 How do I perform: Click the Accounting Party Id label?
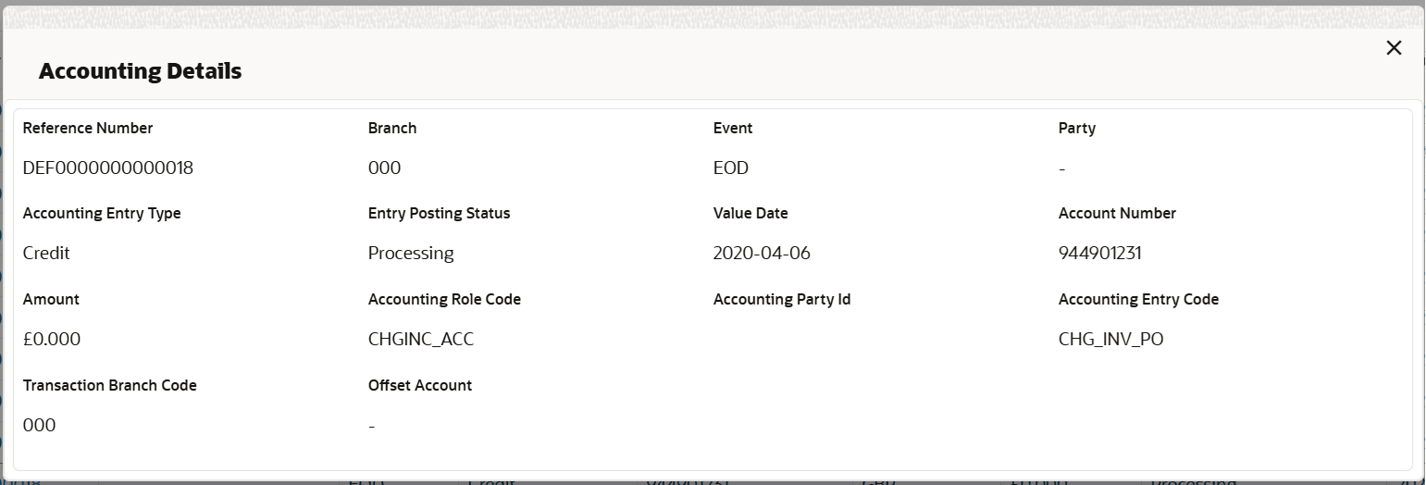(x=782, y=299)
